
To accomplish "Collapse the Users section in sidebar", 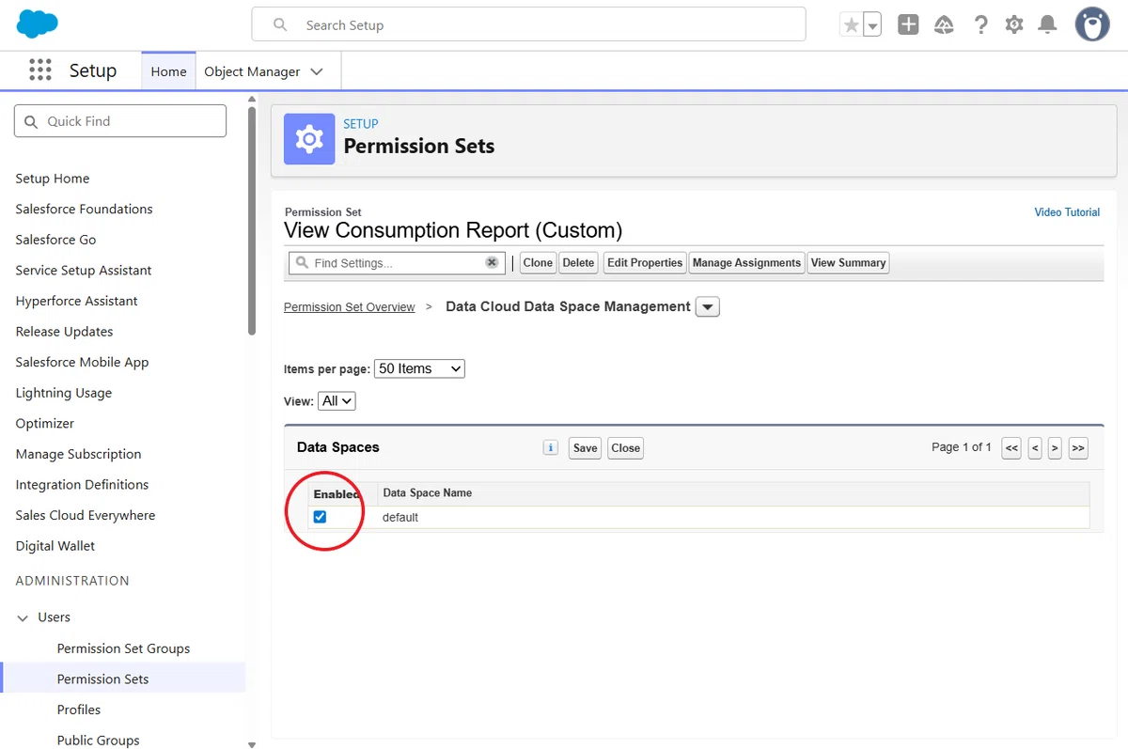I will (23, 617).
